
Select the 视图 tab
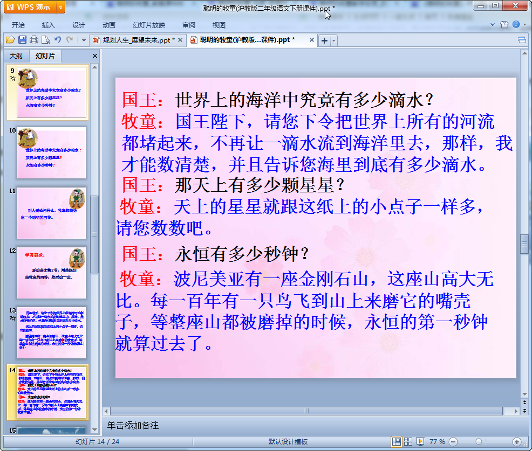pyautogui.click(x=219, y=25)
